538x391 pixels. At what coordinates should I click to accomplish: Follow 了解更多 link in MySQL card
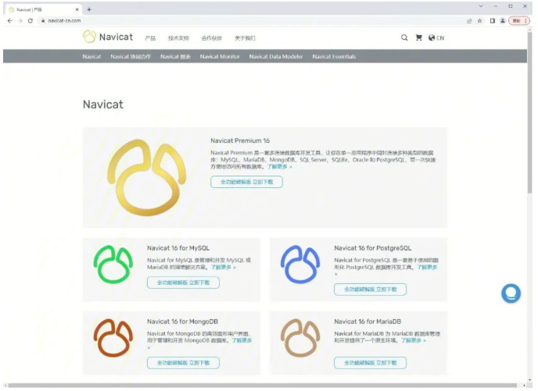click(224, 267)
